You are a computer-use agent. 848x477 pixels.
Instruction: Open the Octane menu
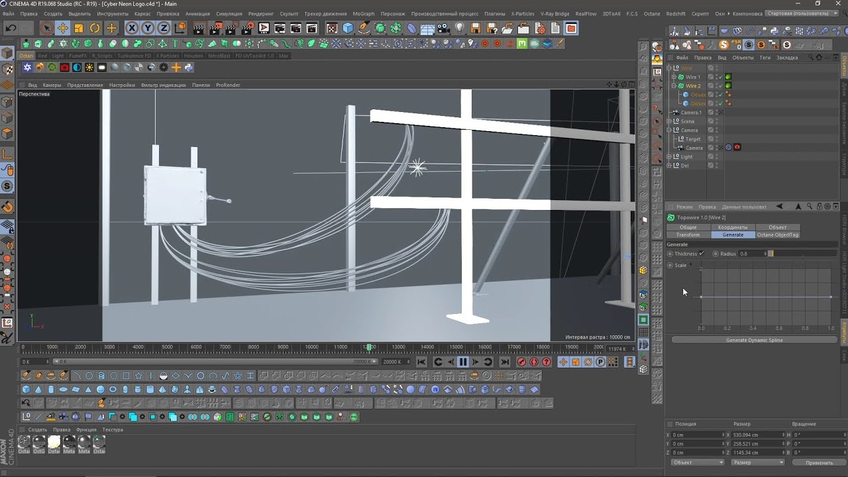652,13
